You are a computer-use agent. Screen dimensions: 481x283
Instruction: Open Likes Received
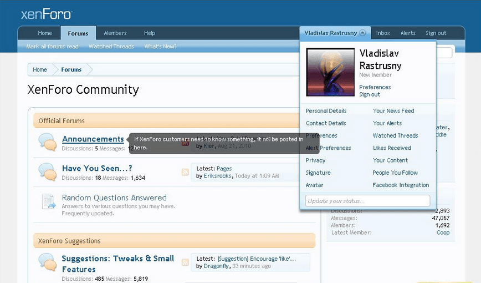pos(392,148)
